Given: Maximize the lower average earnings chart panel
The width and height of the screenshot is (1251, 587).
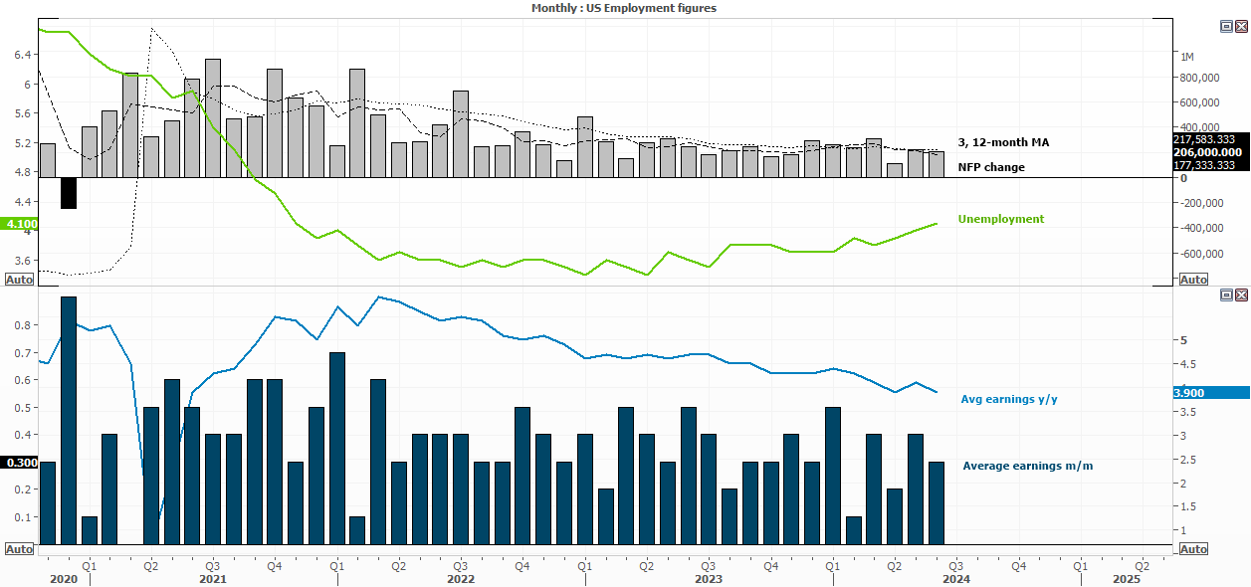Looking at the screenshot, I should [1227, 294].
